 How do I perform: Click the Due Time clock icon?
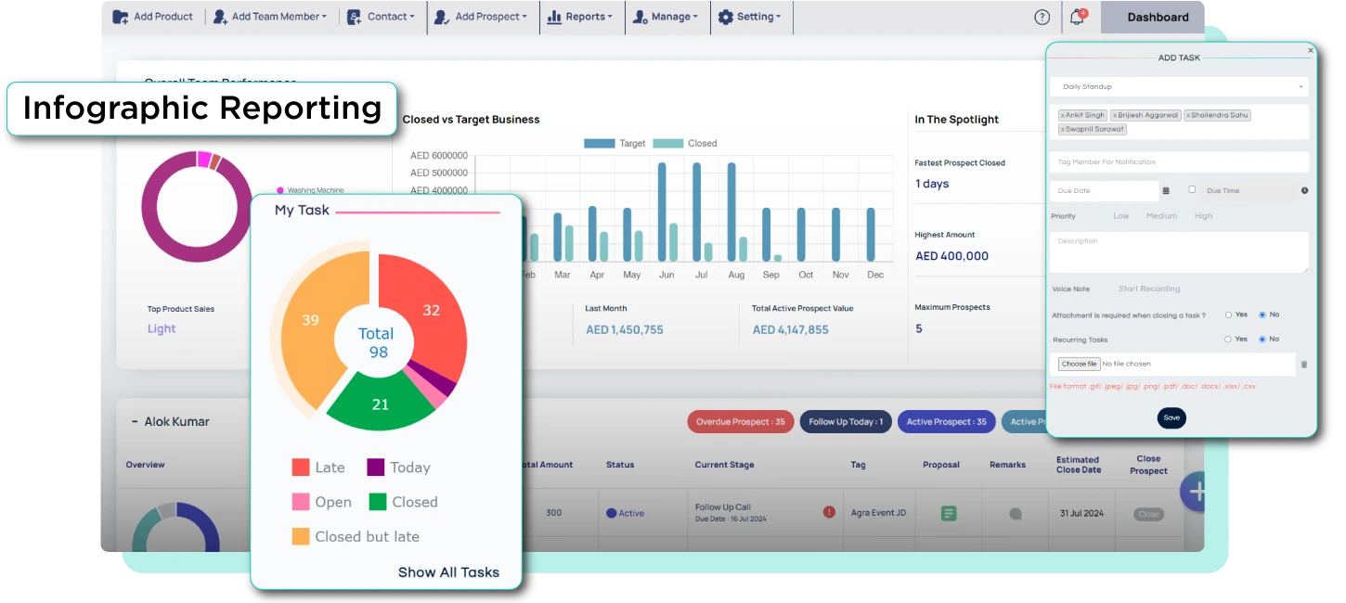pos(1304,191)
